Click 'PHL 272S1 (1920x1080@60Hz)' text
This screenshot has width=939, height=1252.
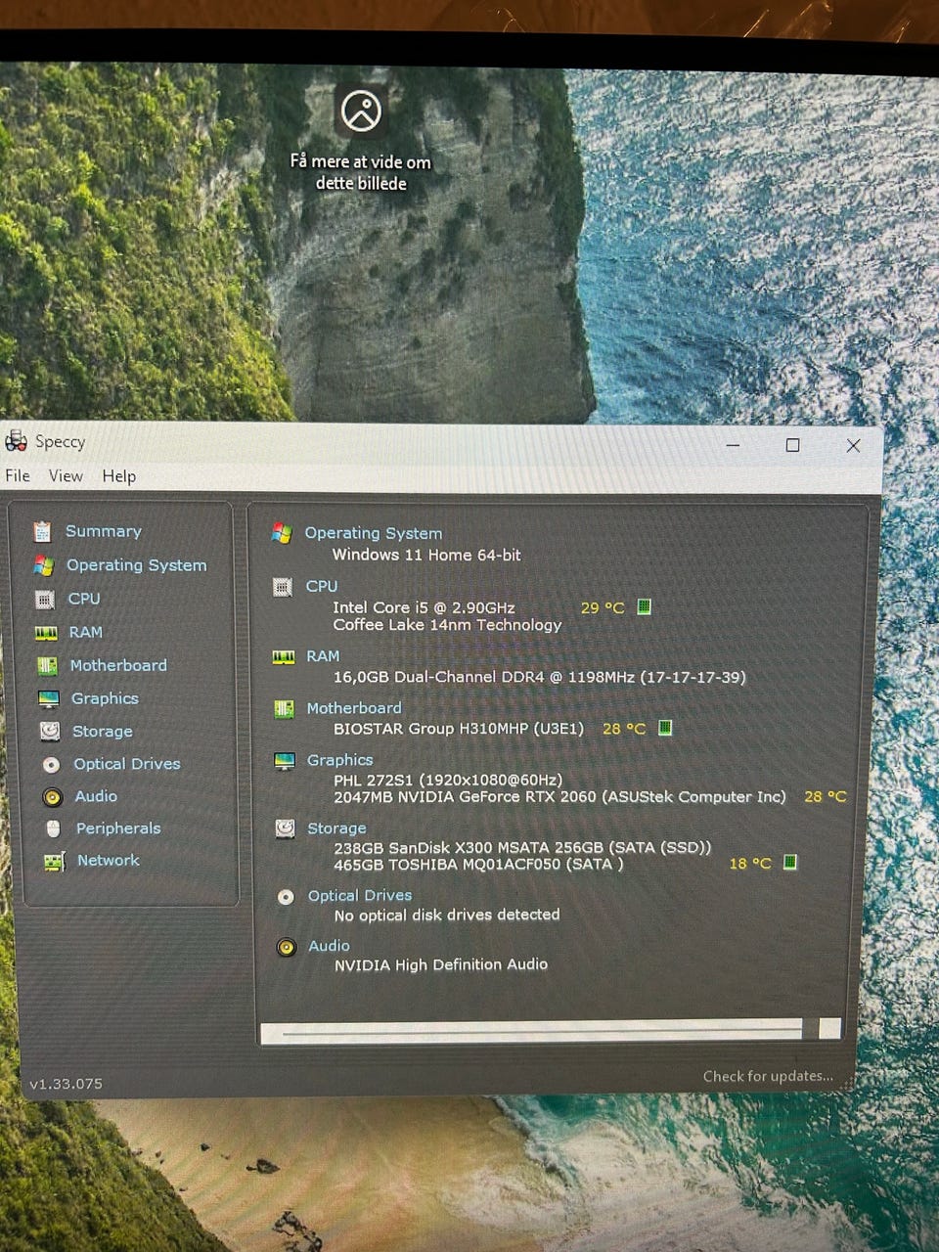(x=448, y=781)
